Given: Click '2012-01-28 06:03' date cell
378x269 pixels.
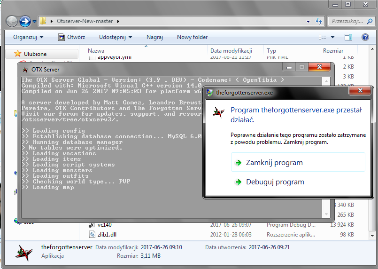Looking at the screenshot, I should 231,235.
